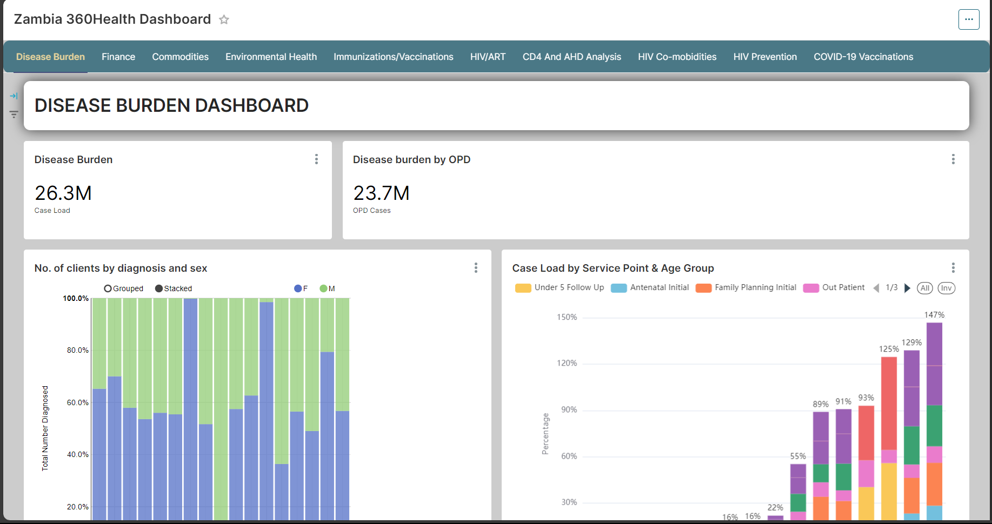Screen dimensions: 992x524
Task: Click 'No. of clients by diagnosis and sex' title
Action: [x=121, y=268]
